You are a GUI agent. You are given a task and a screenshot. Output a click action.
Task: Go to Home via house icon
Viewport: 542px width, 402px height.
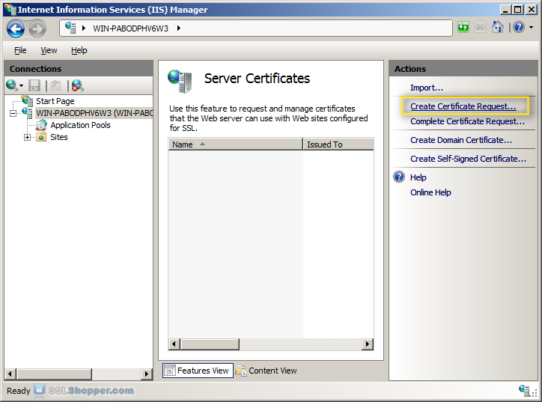pyautogui.click(x=498, y=27)
